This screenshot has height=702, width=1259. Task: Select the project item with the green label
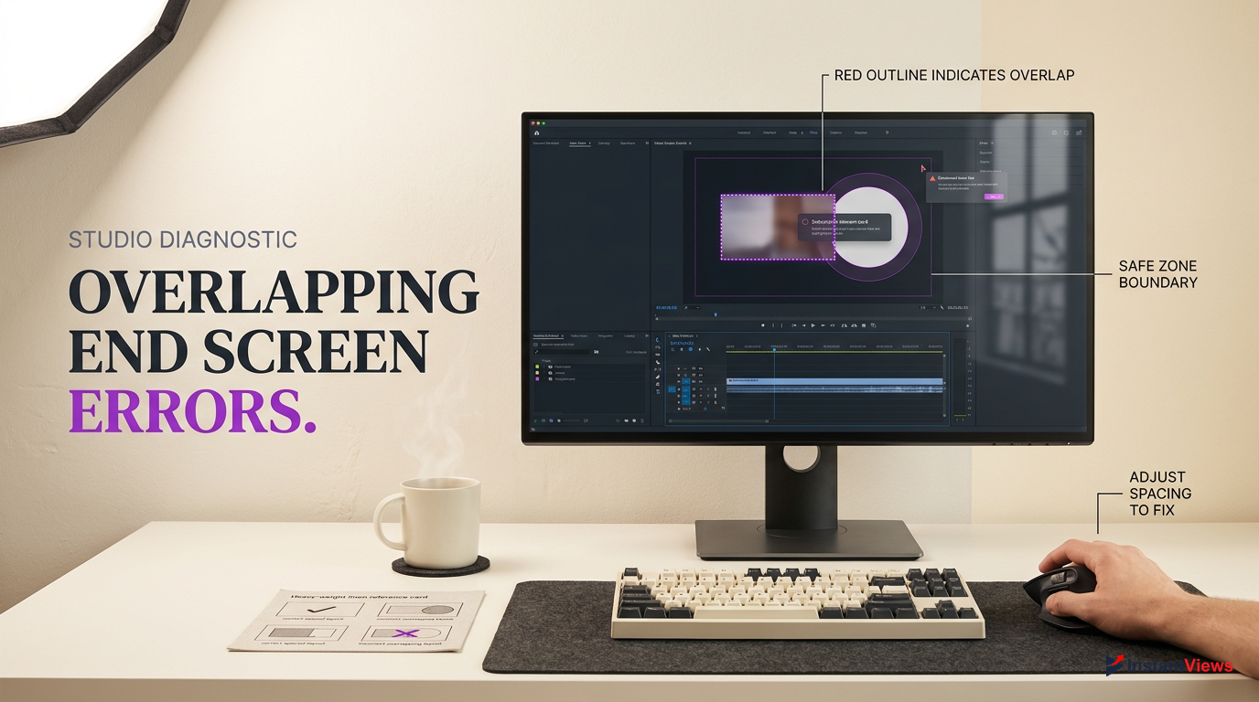click(x=556, y=367)
